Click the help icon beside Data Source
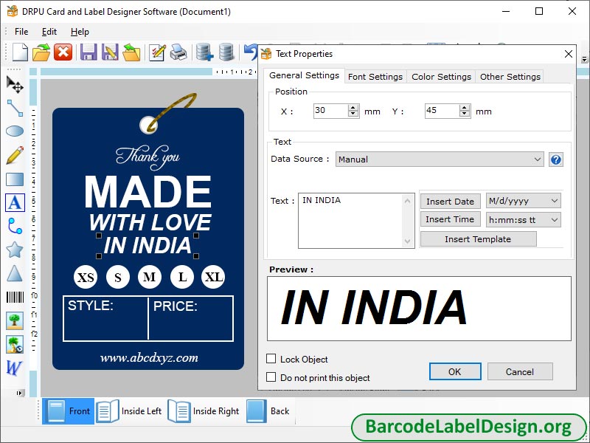Image resolution: width=590 pixels, height=443 pixels. point(556,159)
